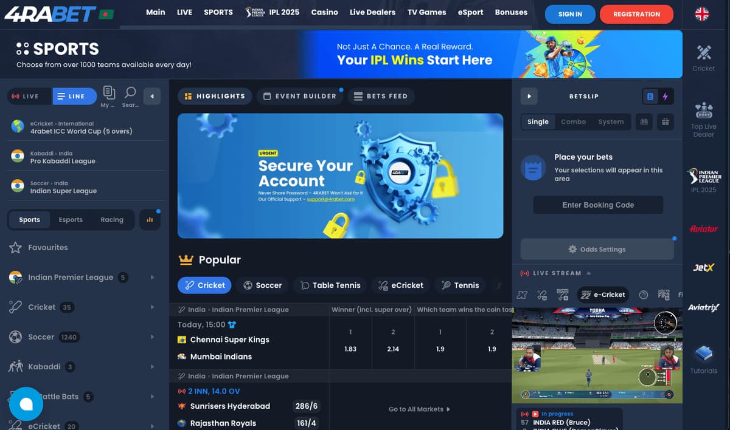The height and width of the screenshot is (430, 730).
Task: Launch Aviator game from sidebar
Action: (703, 228)
